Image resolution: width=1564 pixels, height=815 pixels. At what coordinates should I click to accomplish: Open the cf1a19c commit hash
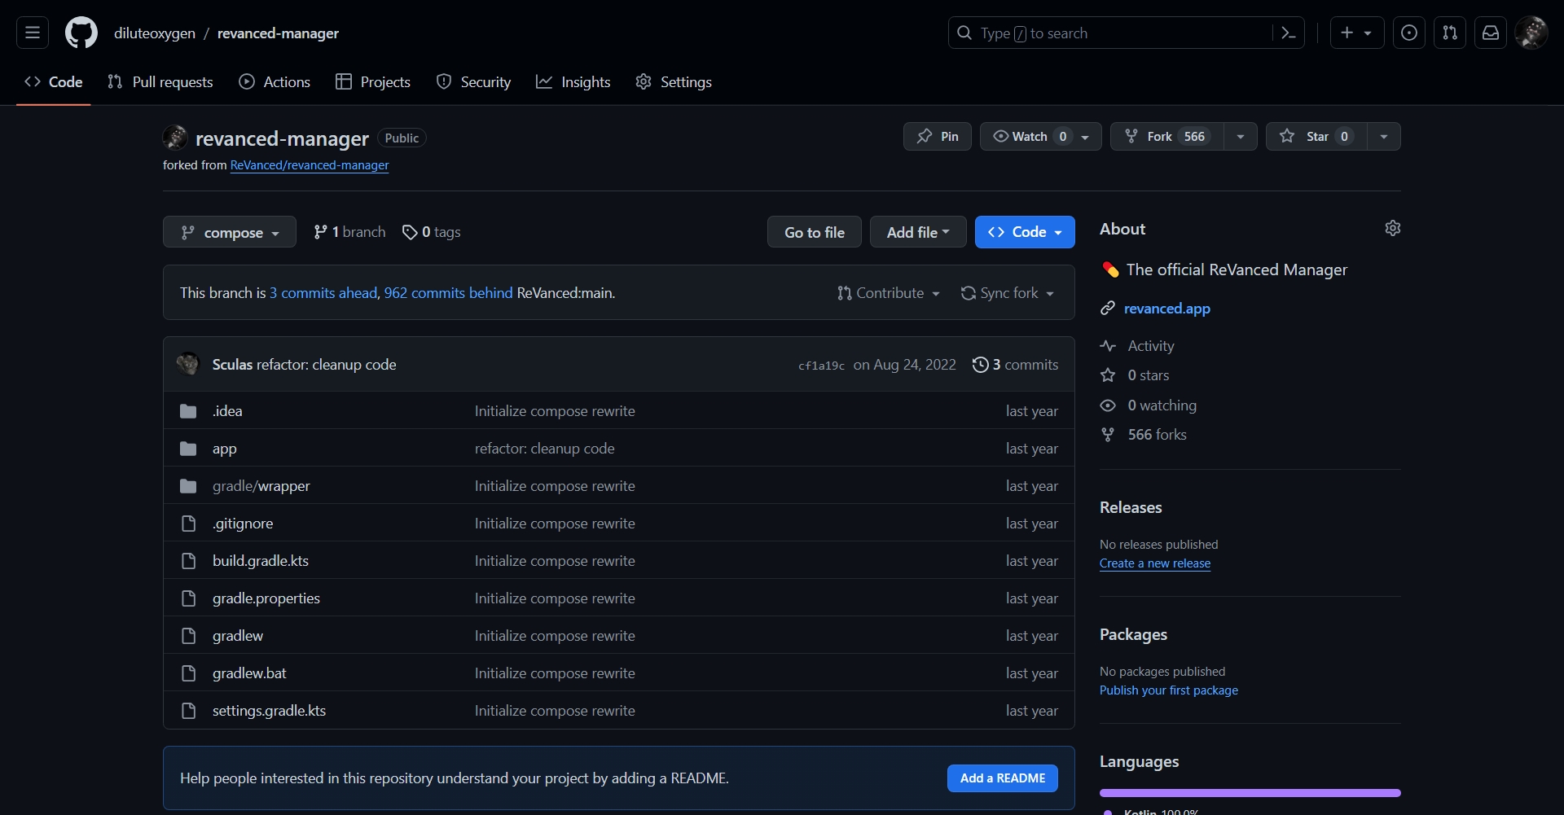tap(821, 366)
